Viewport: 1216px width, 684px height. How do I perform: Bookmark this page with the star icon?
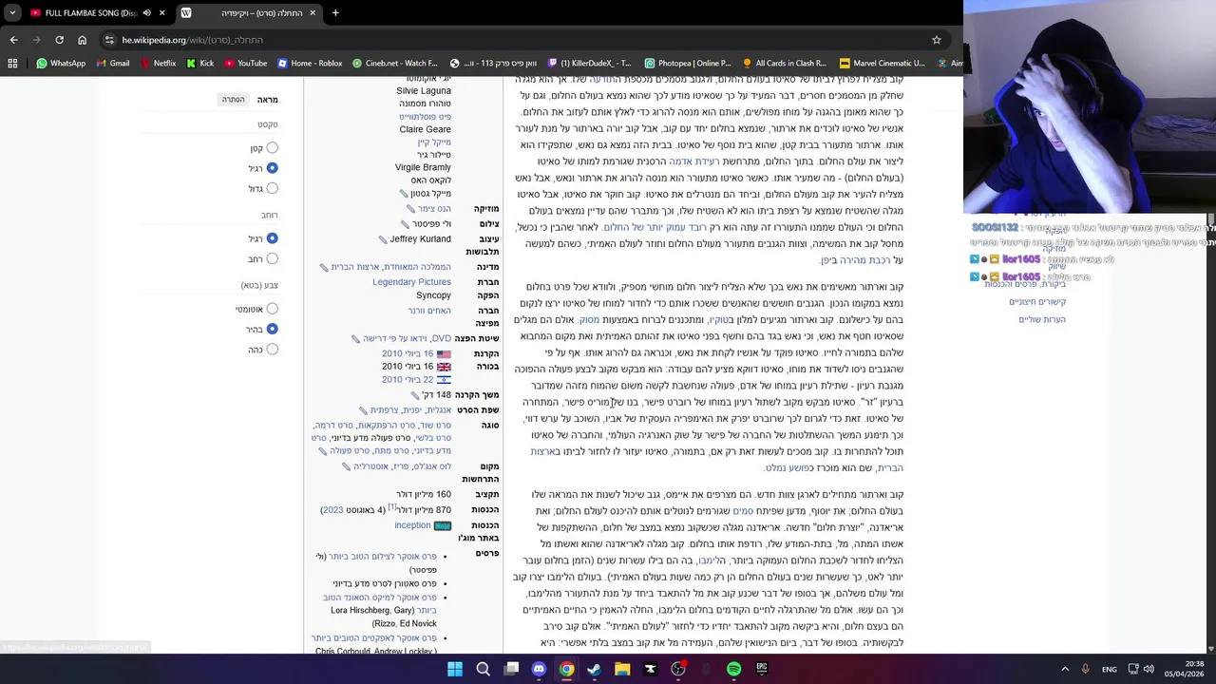[x=936, y=40]
